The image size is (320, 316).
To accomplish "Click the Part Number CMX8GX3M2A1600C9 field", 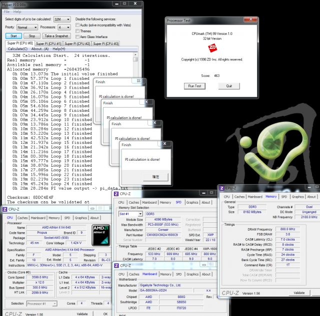I will (163, 235).
